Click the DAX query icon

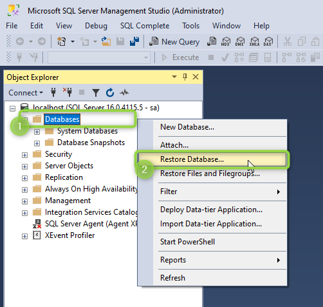click(268, 41)
